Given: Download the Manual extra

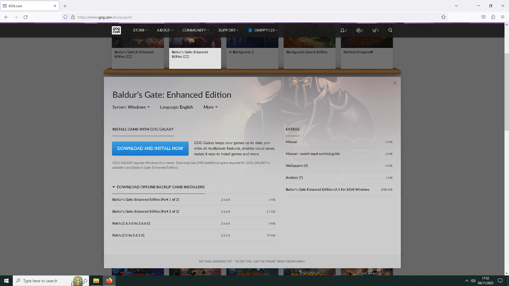Looking at the screenshot, I should coord(339,142).
